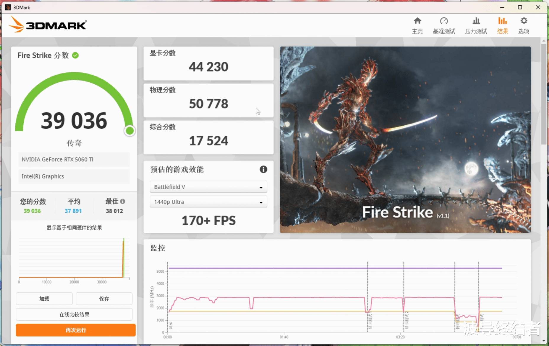
Task: Click the vertical scrollbar thumb
Action: pos(544,94)
